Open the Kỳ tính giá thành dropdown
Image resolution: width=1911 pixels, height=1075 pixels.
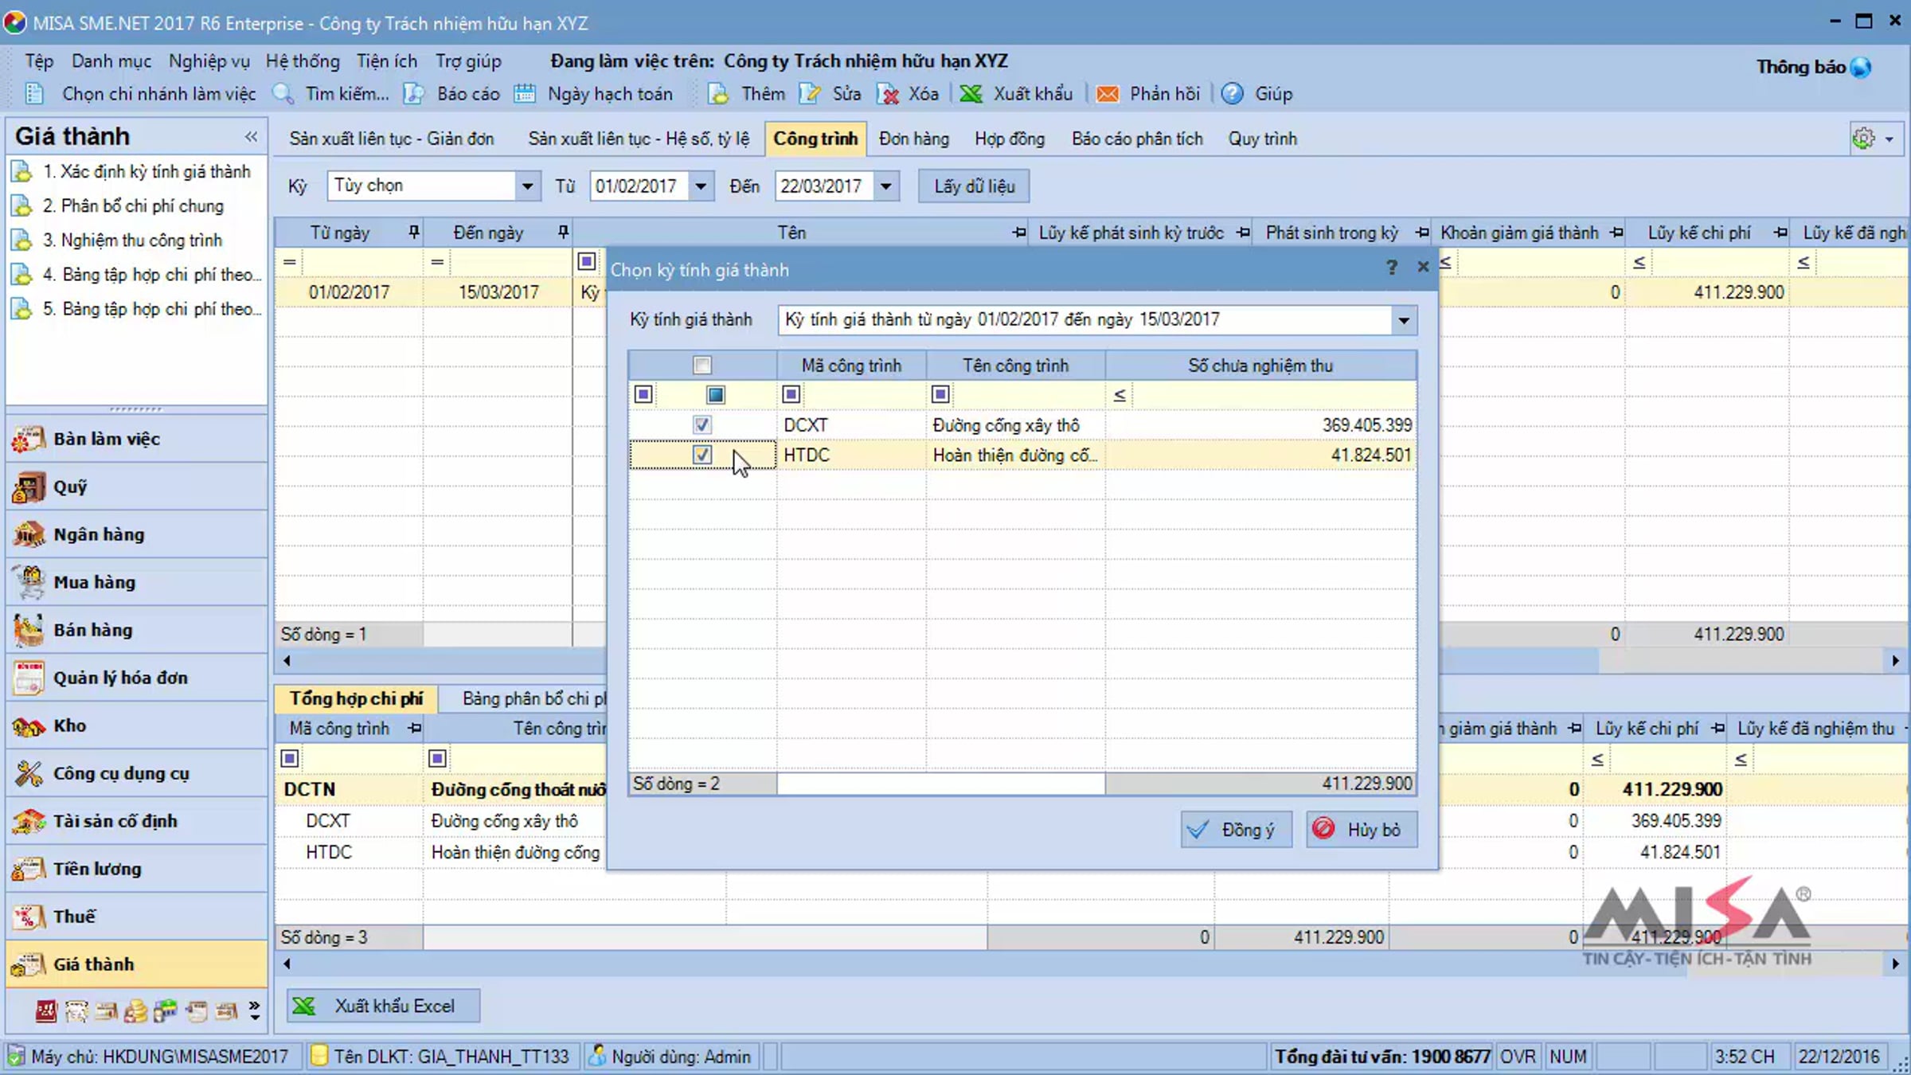pyautogui.click(x=1403, y=320)
